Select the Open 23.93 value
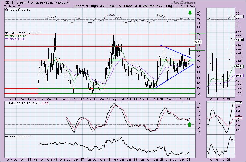The image size is (246, 162). [81, 6]
